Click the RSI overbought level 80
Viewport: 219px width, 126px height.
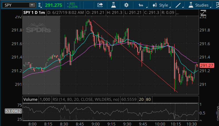coord(148,99)
